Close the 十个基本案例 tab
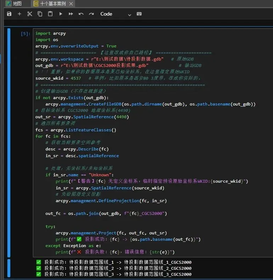The height and width of the screenshot is (280, 273). tap(71, 4)
